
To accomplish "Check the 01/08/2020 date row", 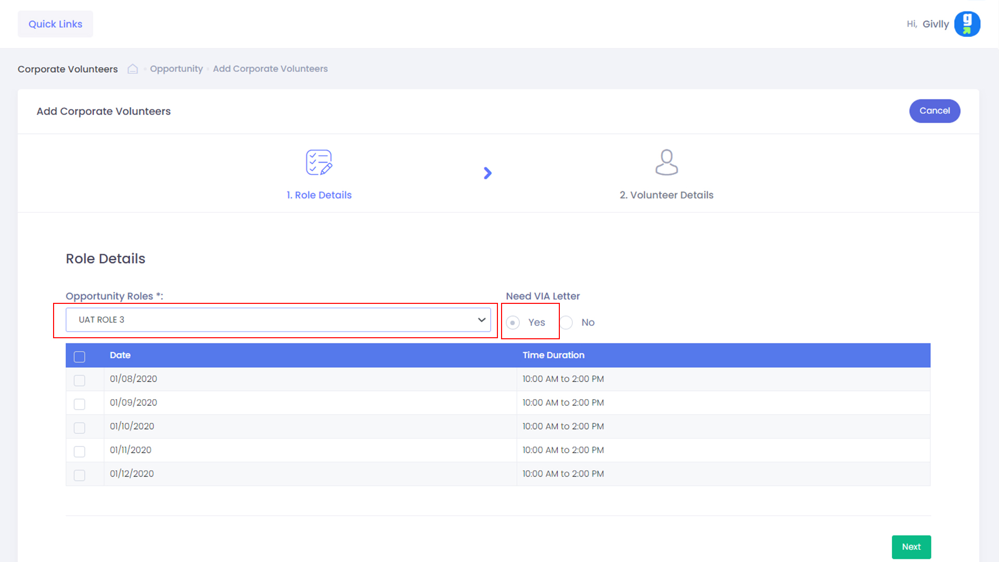I will (x=80, y=380).
